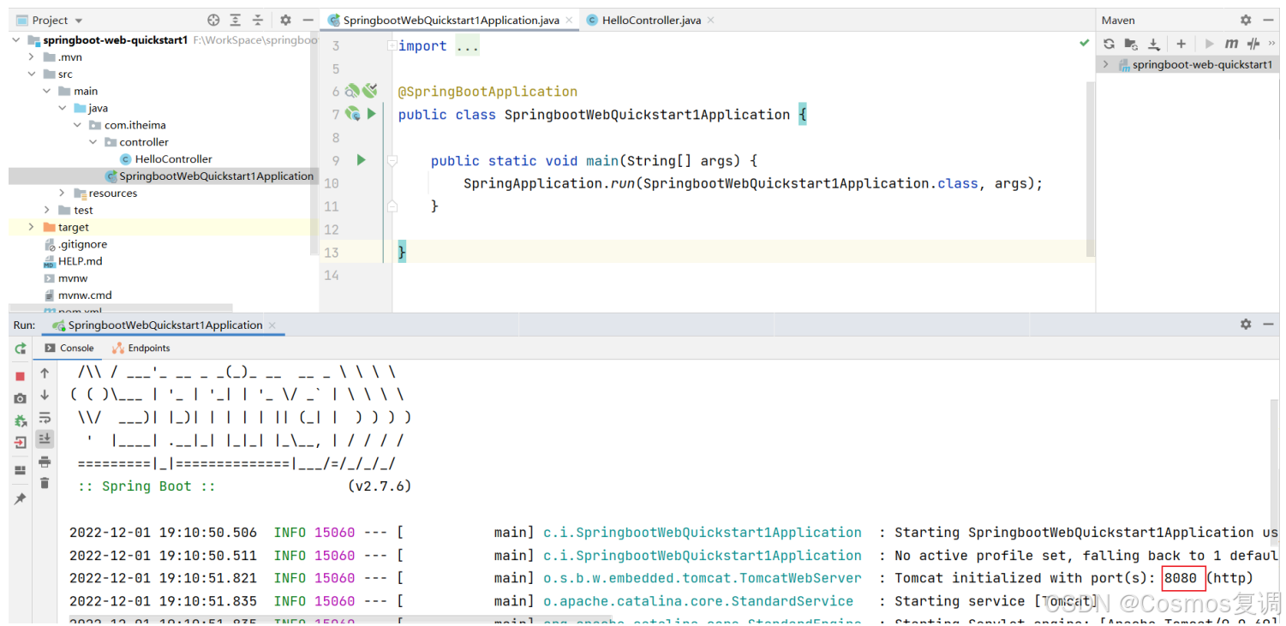Expand the target folder
The width and height of the screenshot is (1286, 626).
[32, 227]
